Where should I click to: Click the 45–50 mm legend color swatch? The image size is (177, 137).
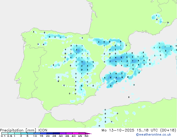82,133
